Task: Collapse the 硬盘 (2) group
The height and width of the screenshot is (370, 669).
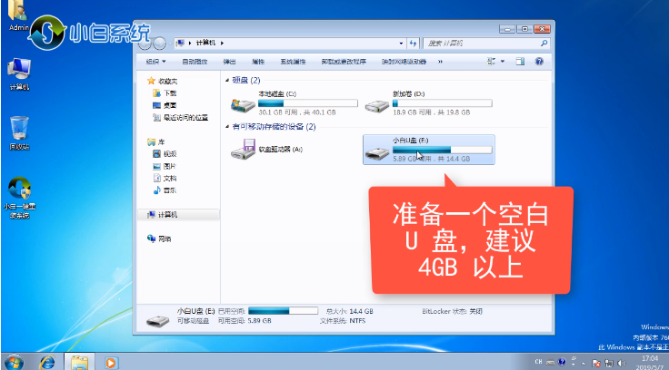Action: tap(227, 80)
